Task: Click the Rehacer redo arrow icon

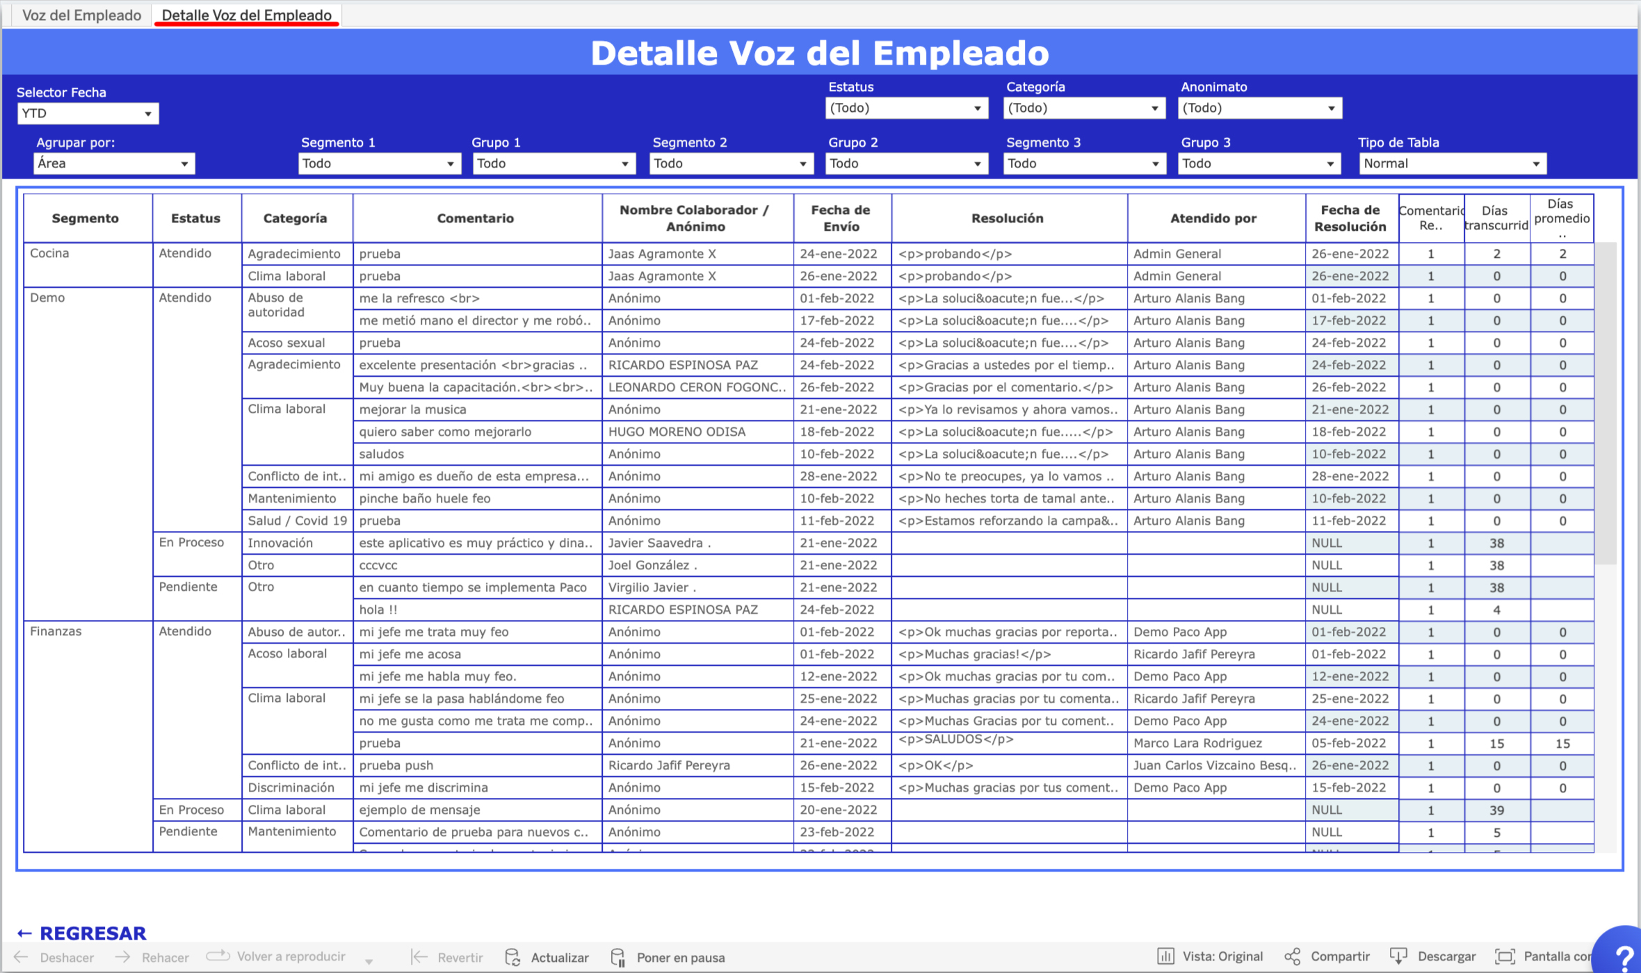Action: tap(122, 957)
